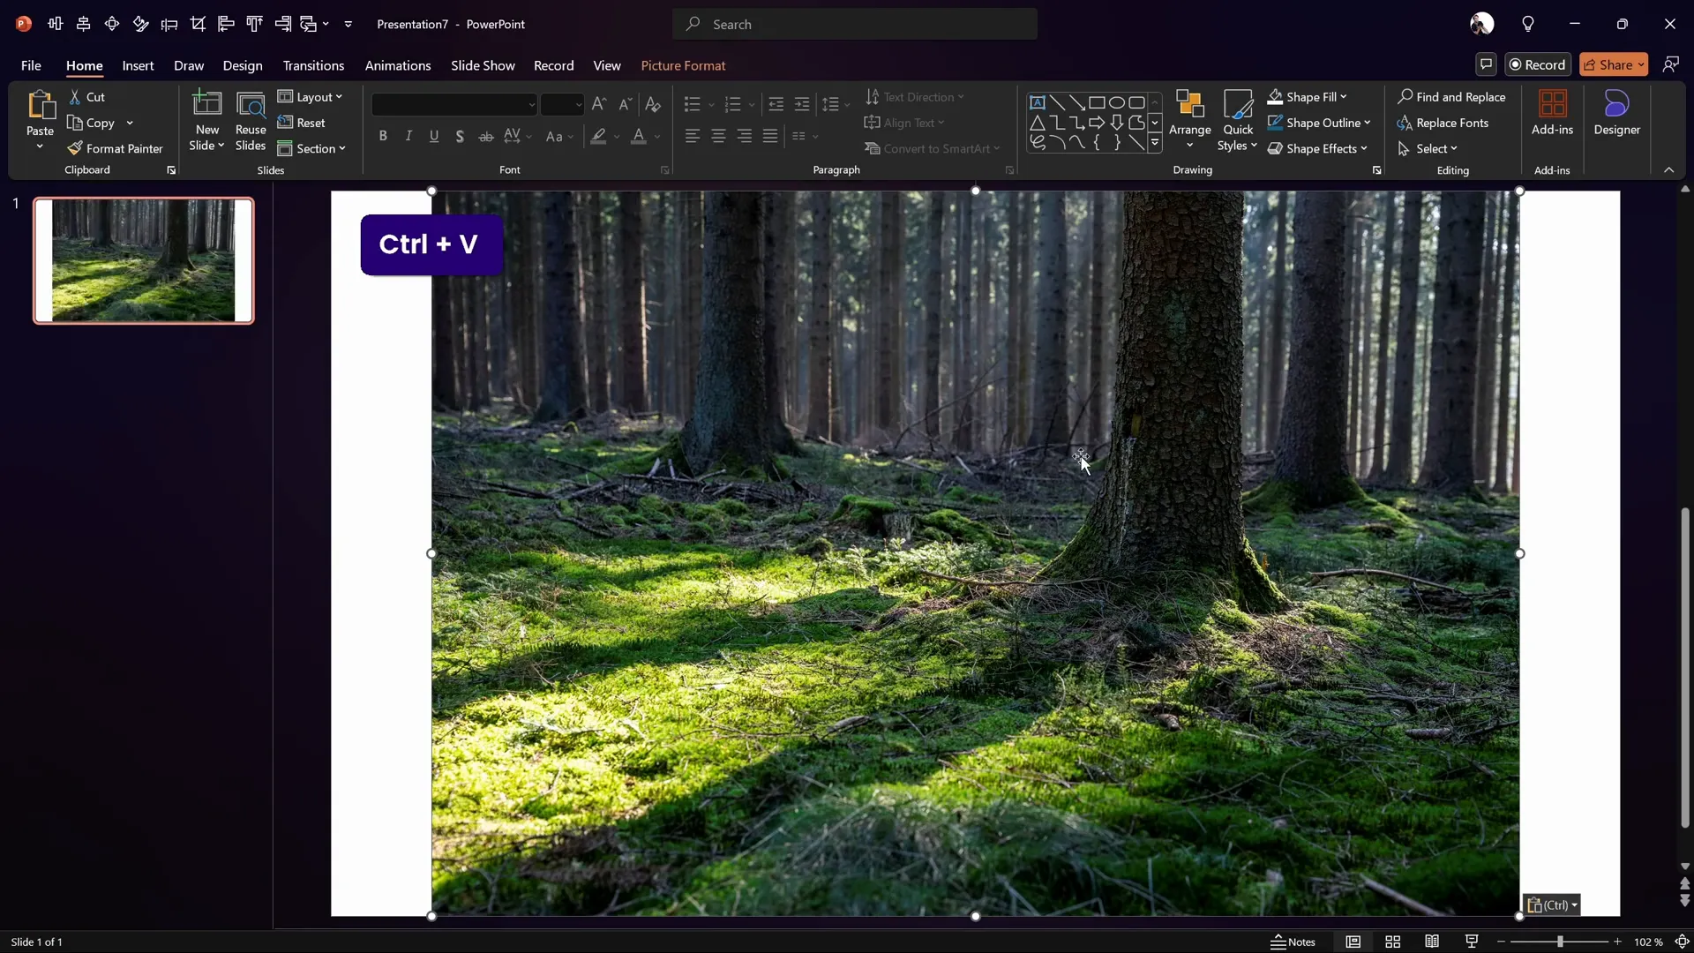Justify the paragraph text
This screenshot has width=1694, height=953.
click(x=770, y=136)
